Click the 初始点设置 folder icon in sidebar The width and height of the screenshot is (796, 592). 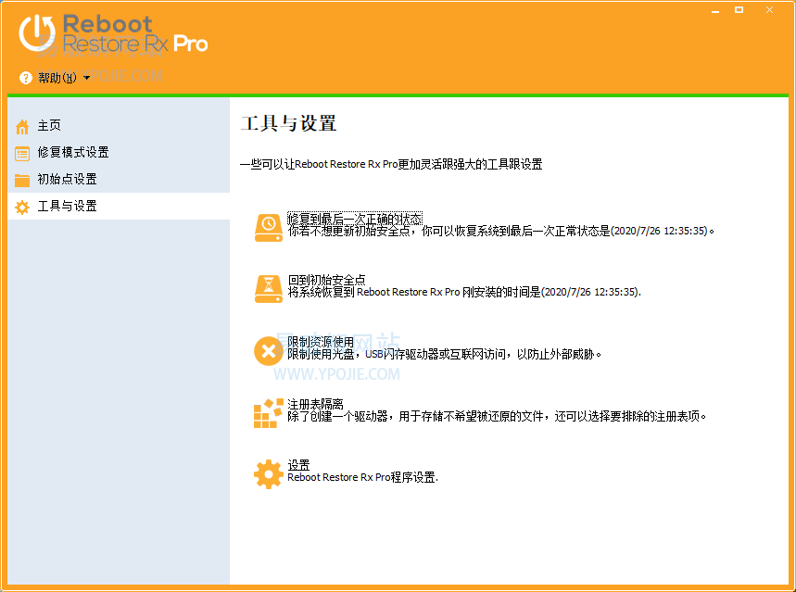tap(20, 179)
